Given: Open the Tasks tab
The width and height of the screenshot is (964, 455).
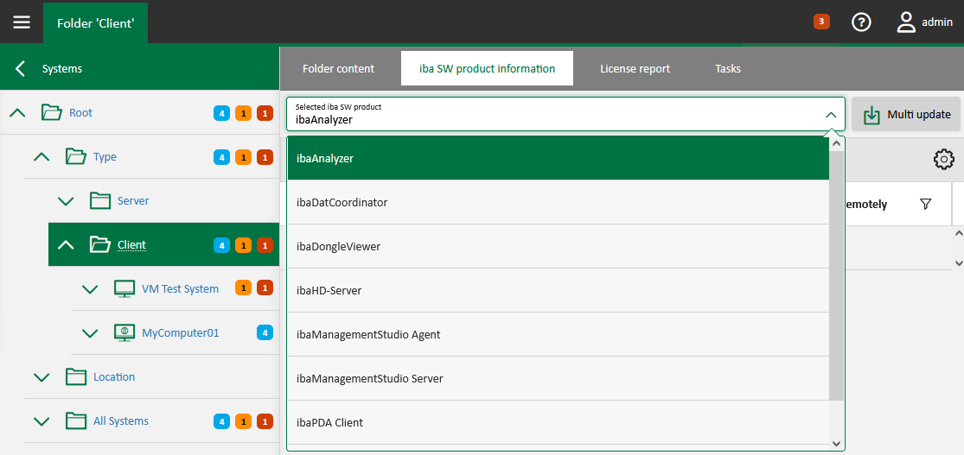Looking at the screenshot, I should [x=728, y=68].
